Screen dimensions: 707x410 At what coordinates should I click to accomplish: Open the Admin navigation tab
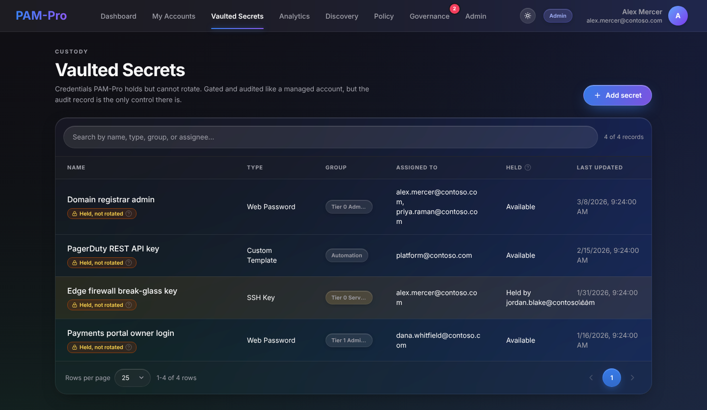(476, 16)
